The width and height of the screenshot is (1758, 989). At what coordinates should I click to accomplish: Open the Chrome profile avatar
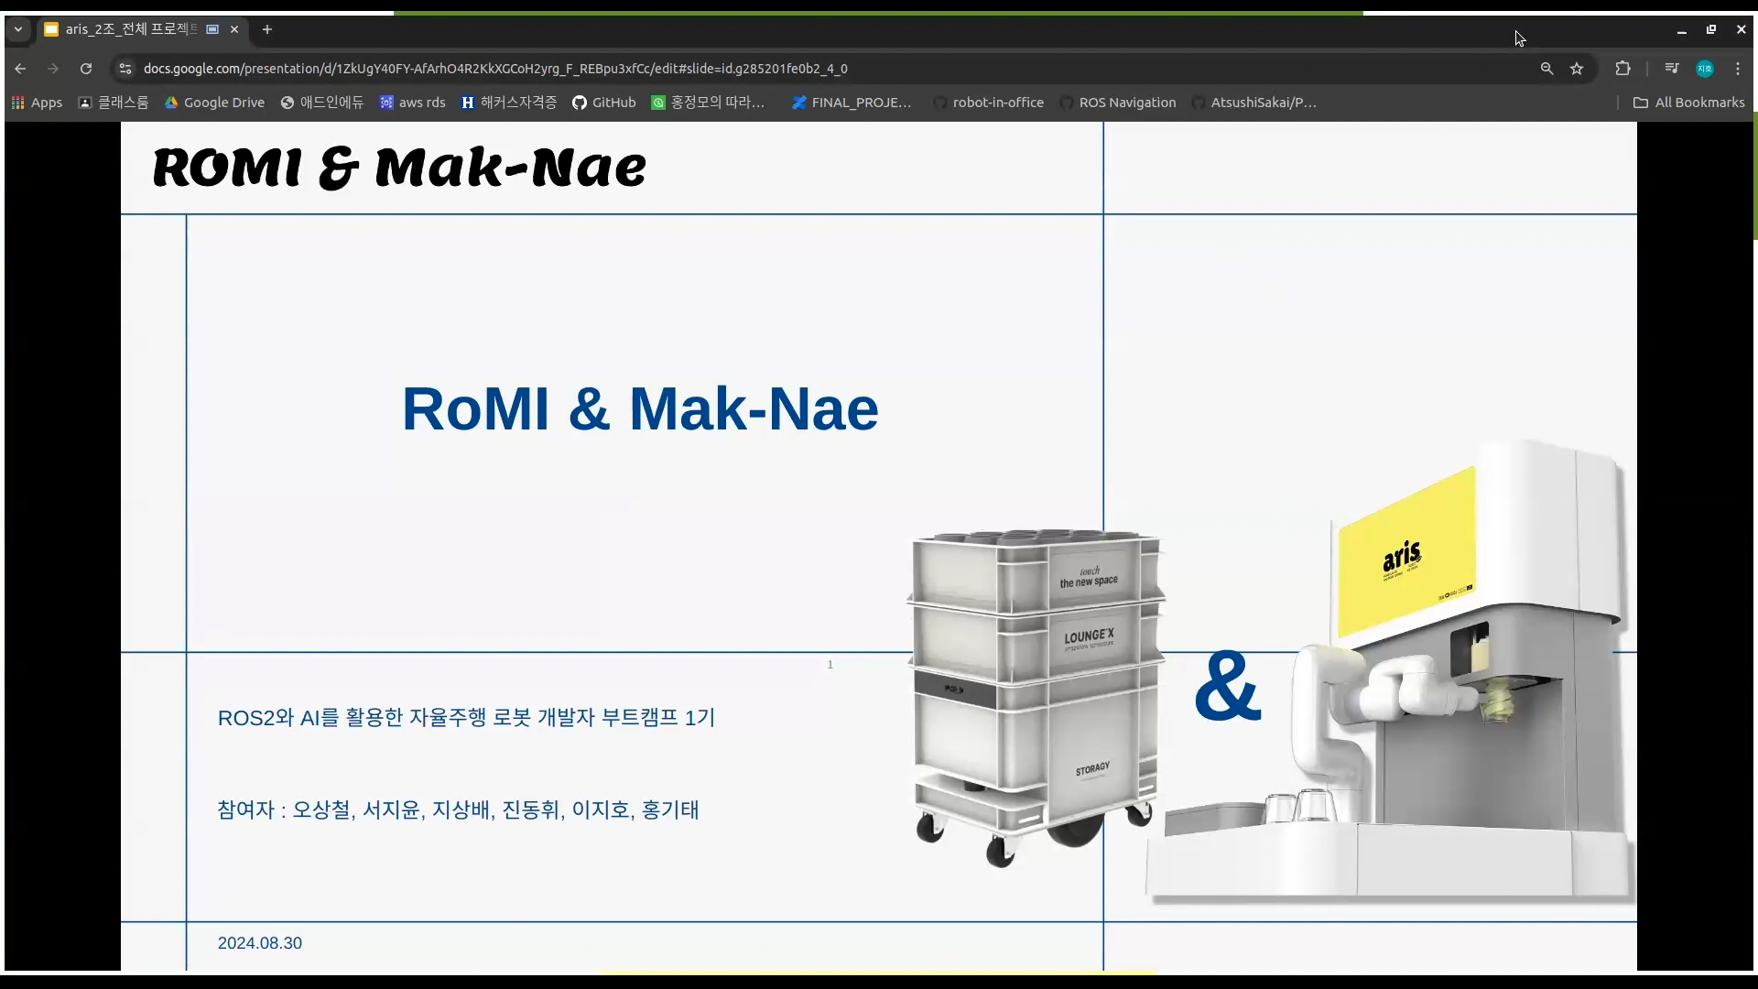[x=1705, y=69]
